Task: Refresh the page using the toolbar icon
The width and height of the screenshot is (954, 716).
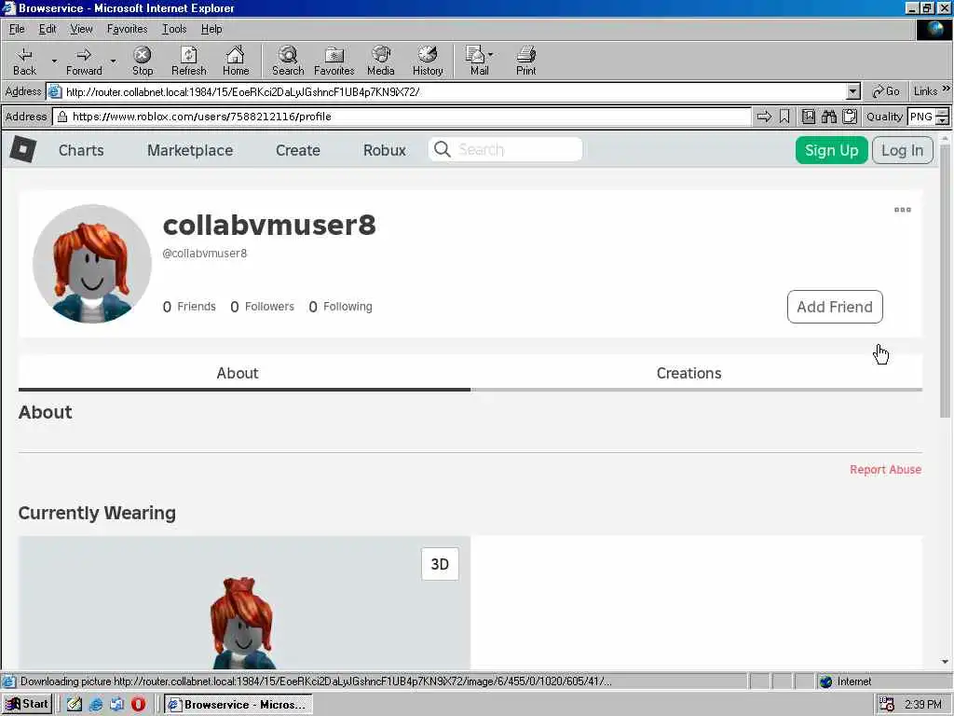Action: click(x=188, y=61)
